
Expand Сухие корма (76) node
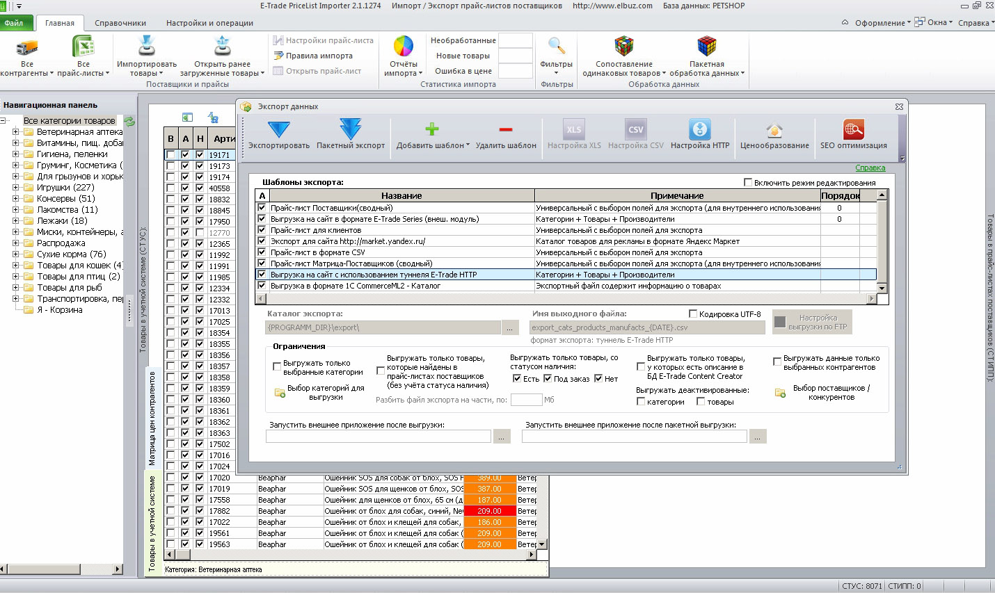point(15,254)
